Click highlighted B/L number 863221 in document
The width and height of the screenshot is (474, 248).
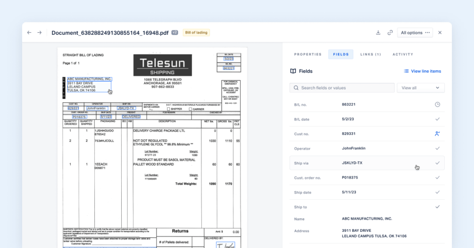229,68
